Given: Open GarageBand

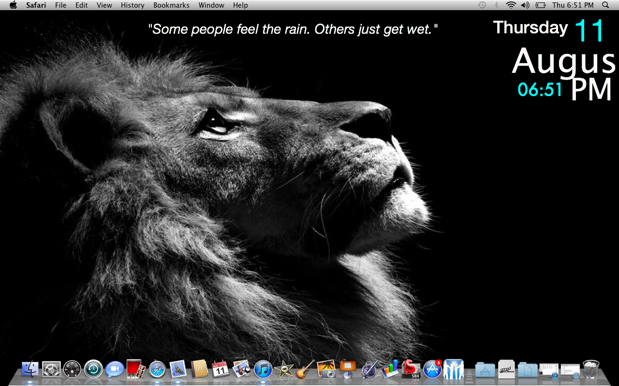Looking at the screenshot, I should (x=305, y=371).
